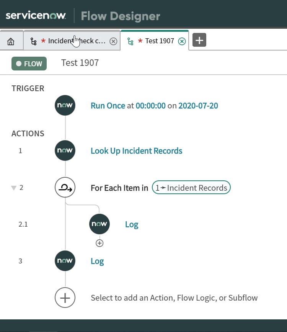Click the trigger's now icon
The width and height of the screenshot is (287, 332).
point(65,105)
